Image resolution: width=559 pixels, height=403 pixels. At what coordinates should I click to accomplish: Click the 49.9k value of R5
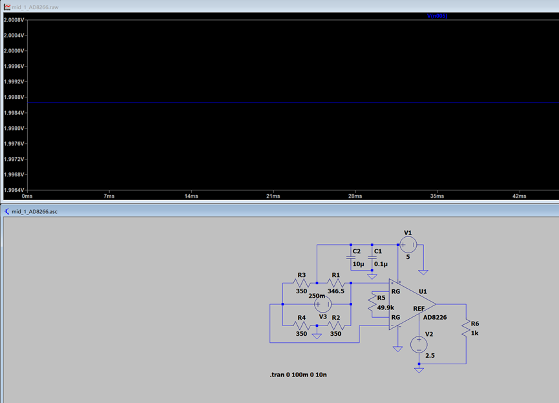point(385,307)
